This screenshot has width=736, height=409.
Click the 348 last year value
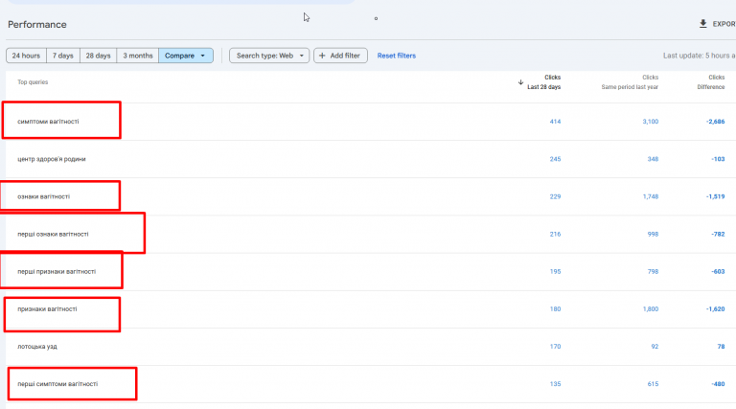pos(653,159)
